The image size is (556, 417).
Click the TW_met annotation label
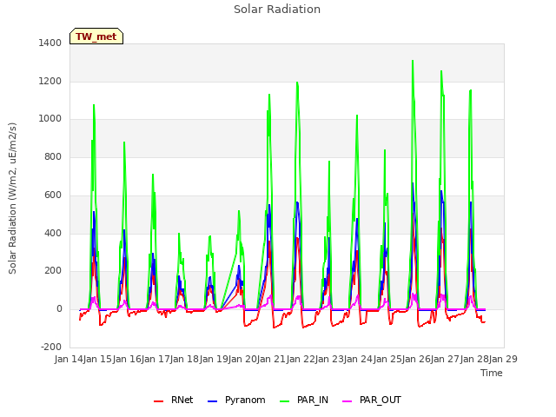(x=96, y=36)
